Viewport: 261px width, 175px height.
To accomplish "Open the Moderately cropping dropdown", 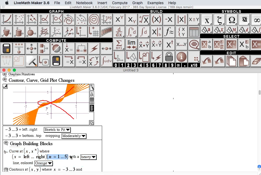I will click(x=74, y=136).
